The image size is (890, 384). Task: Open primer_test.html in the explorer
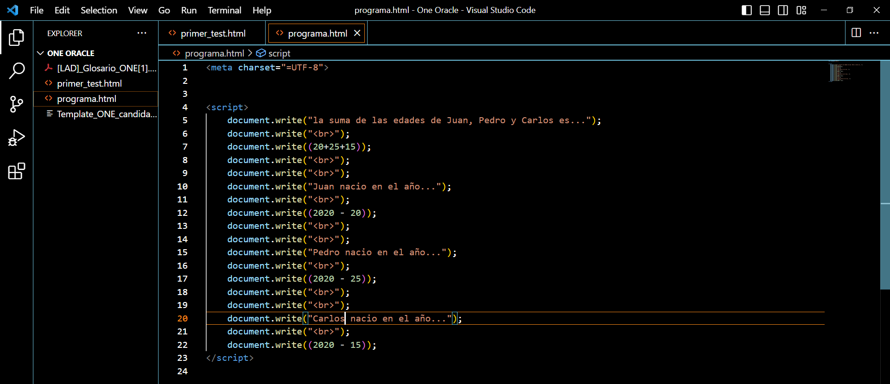(96, 83)
